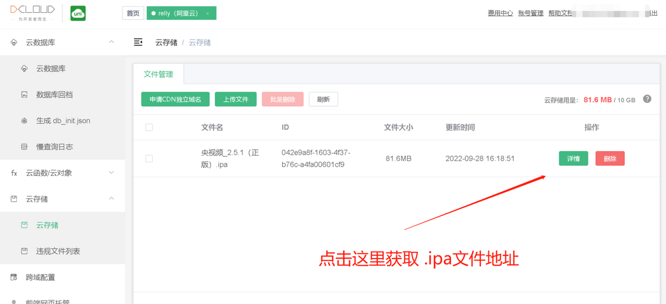Viewport: 666px width, 304px height.
Task: Click the file ID 042e9a8f-1603-4f37
Action: 315,158
